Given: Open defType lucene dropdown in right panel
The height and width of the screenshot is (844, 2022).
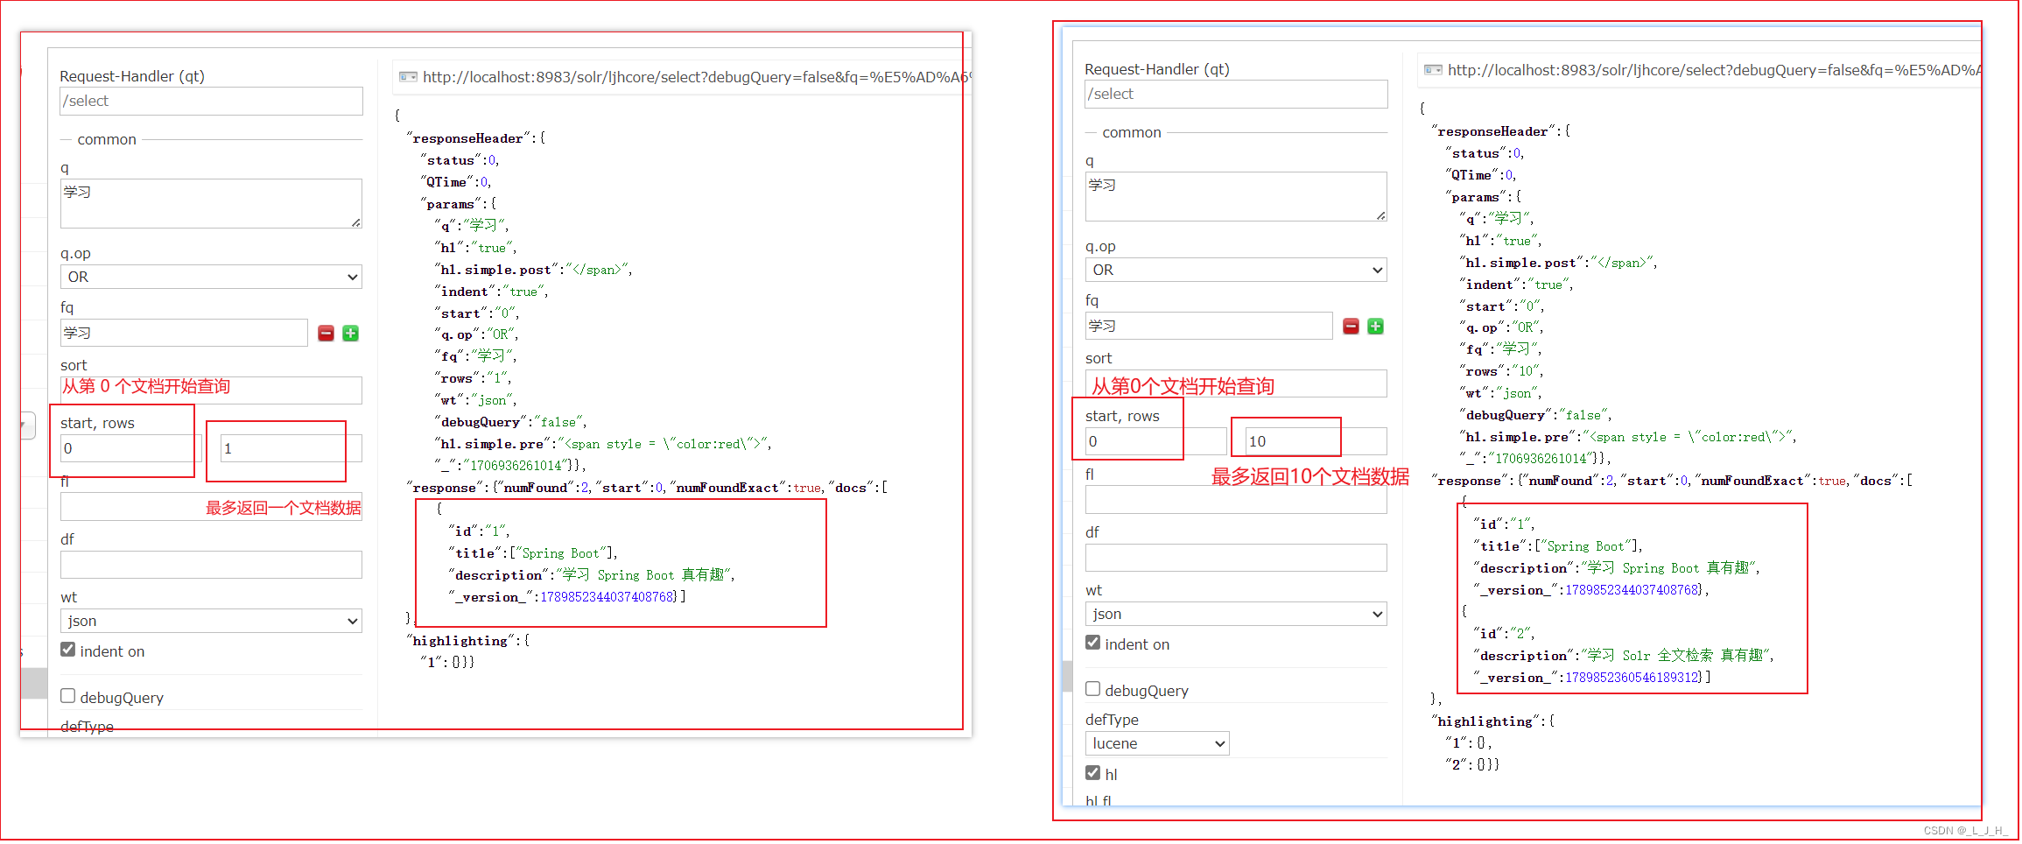Looking at the screenshot, I should click(x=1157, y=744).
